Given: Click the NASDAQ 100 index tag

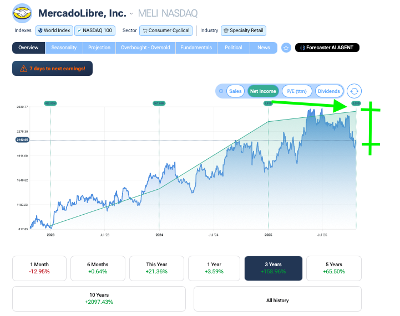Looking at the screenshot, I should coord(95,30).
